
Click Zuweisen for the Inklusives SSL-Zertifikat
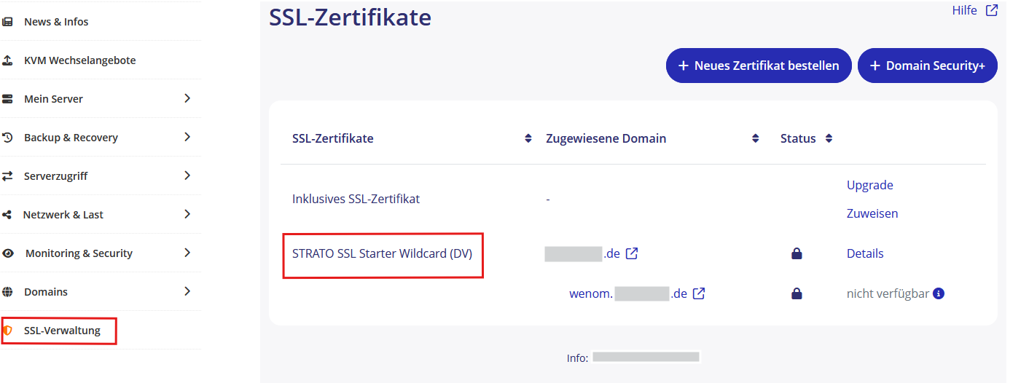coord(872,213)
